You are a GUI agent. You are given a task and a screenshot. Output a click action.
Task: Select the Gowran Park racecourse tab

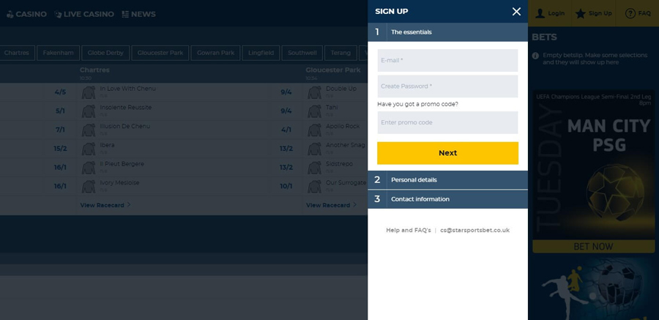click(x=215, y=53)
